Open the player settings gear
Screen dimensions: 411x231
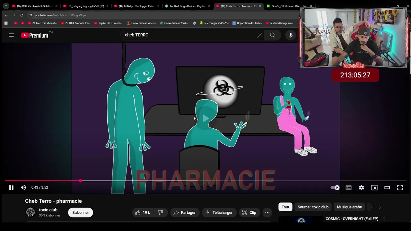(x=361, y=188)
